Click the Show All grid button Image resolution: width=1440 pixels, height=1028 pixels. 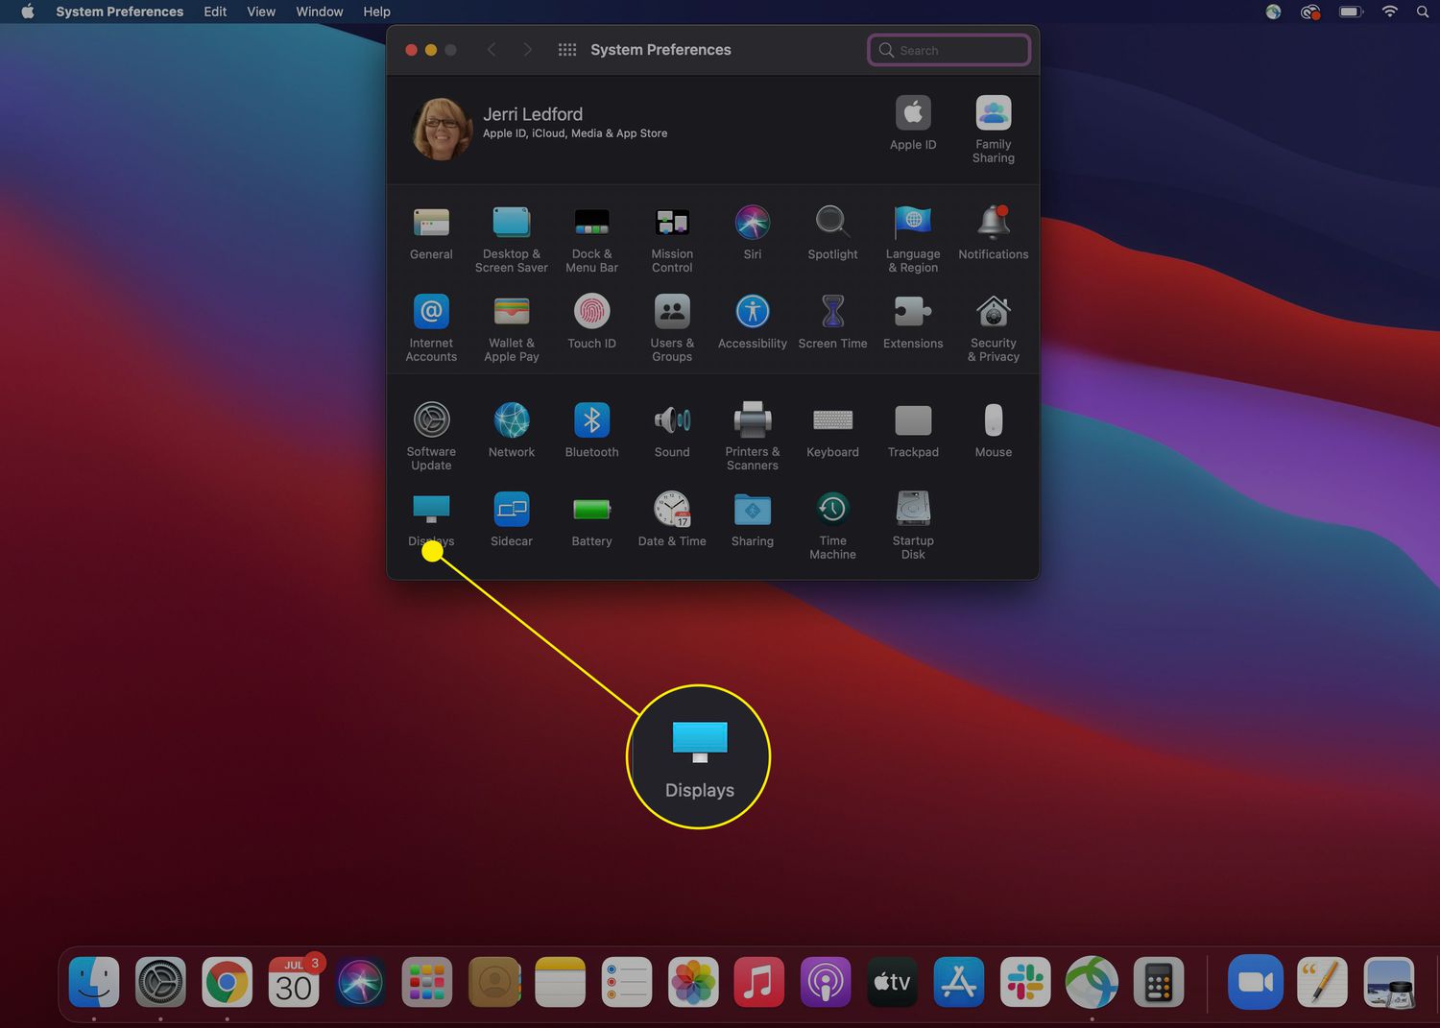567,50
